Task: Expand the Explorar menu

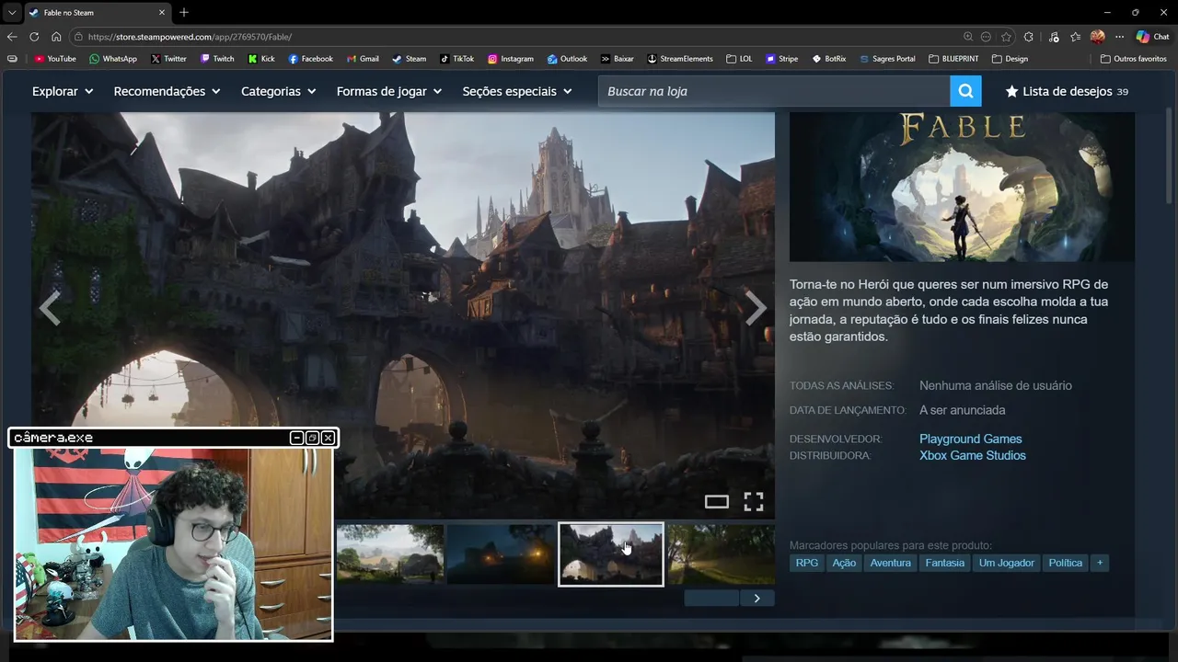Action: pos(63,91)
